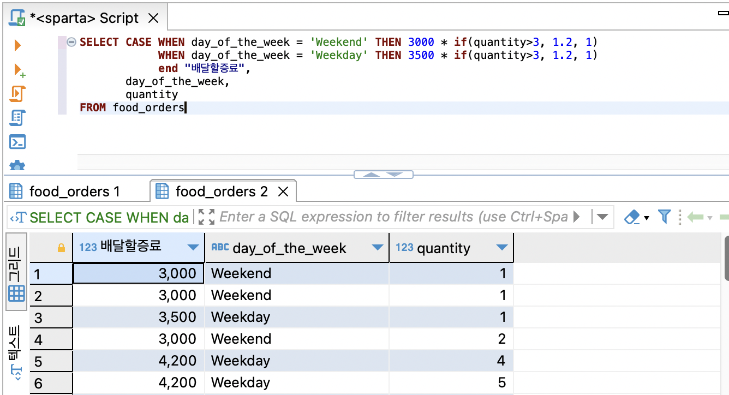Select the food_orders 2 result tab
Image resolution: width=729 pixels, height=395 pixels.
pyautogui.click(x=222, y=191)
